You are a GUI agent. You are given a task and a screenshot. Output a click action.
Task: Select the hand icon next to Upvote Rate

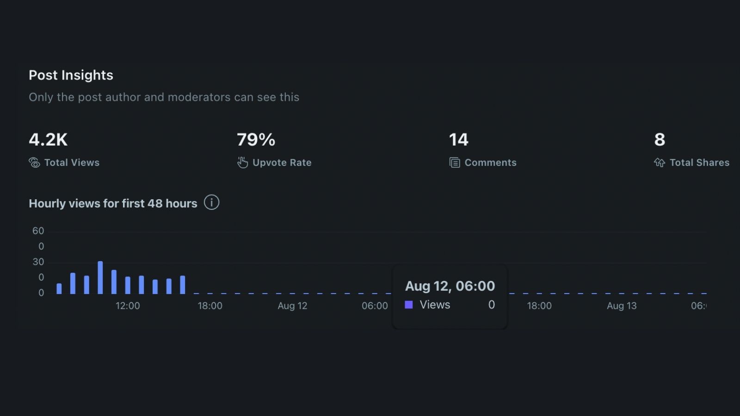[242, 162]
